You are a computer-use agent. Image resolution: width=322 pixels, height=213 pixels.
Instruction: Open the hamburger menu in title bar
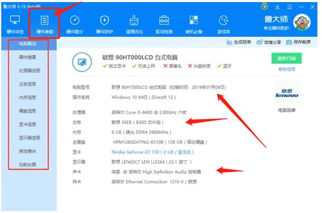click(x=290, y=7)
